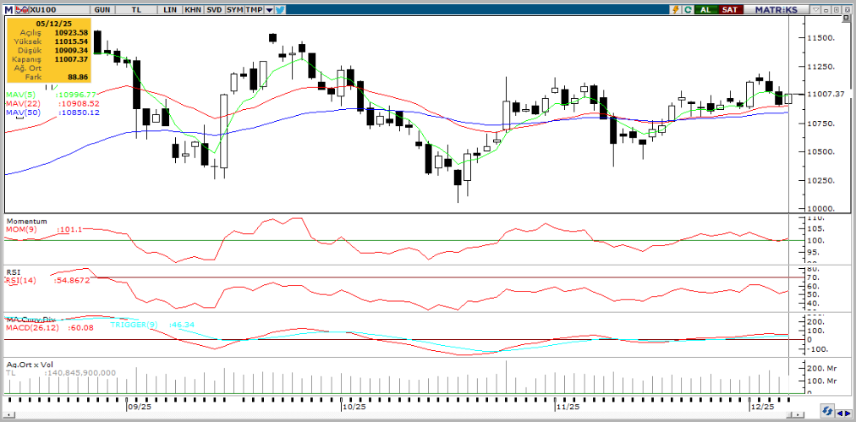This screenshot has width=856, height=422.
Task: Open the Twitter bird icon
Action: (280, 8)
